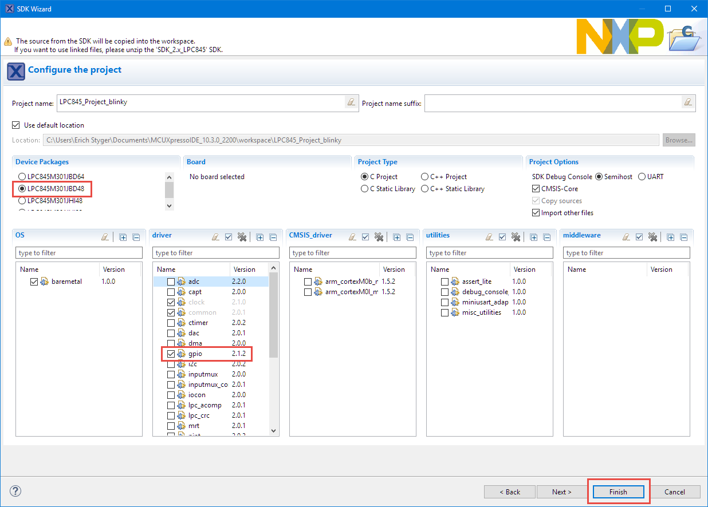Expand all items in driver panel

pyautogui.click(x=259, y=237)
